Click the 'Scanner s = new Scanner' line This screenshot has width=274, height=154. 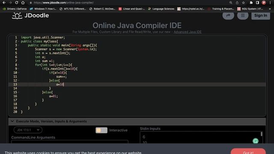[66, 49]
